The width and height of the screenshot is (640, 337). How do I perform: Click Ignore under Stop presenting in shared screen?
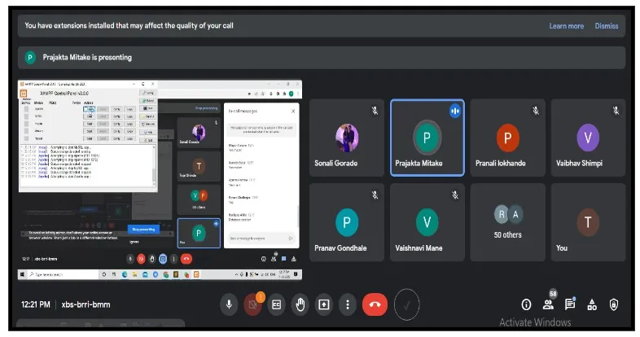click(x=134, y=242)
